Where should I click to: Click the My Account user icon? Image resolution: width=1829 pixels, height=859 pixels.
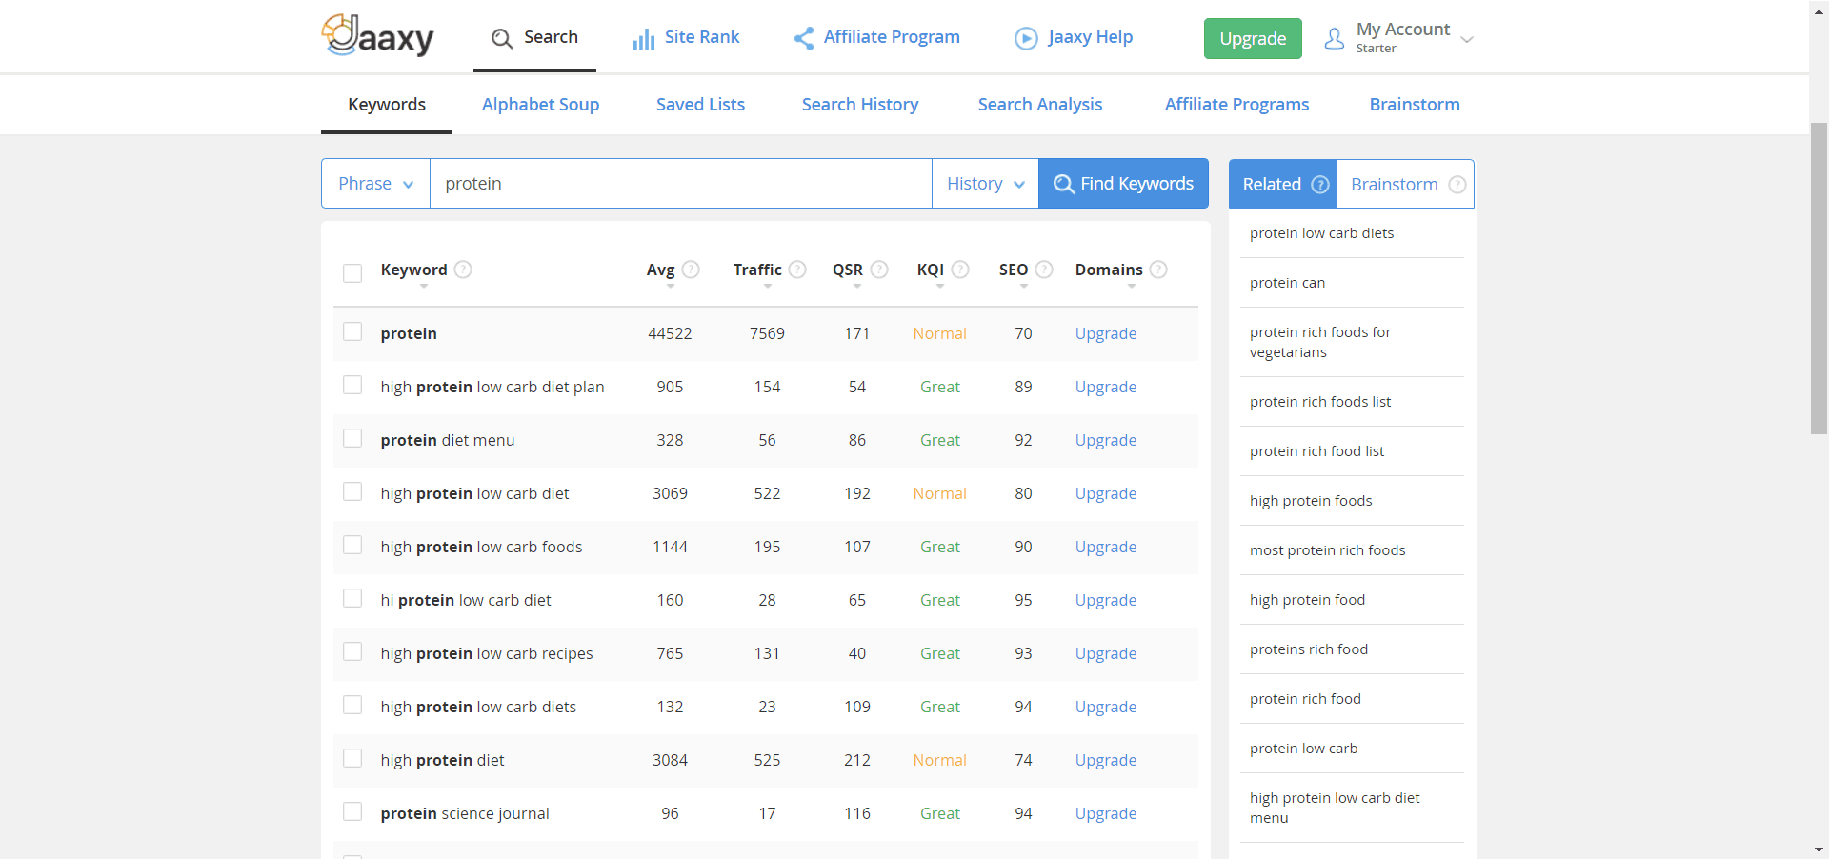[x=1335, y=38]
